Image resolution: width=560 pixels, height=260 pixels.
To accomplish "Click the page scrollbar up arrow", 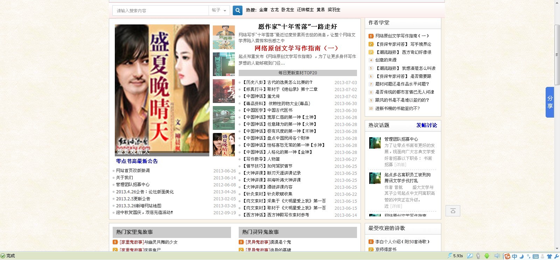I will click(x=557, y=3).
